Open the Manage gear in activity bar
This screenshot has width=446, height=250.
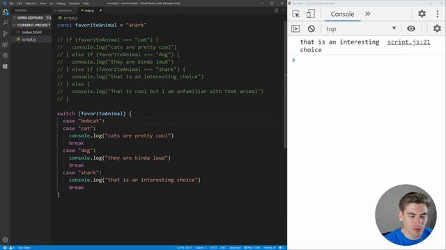[x=5, y=240]
